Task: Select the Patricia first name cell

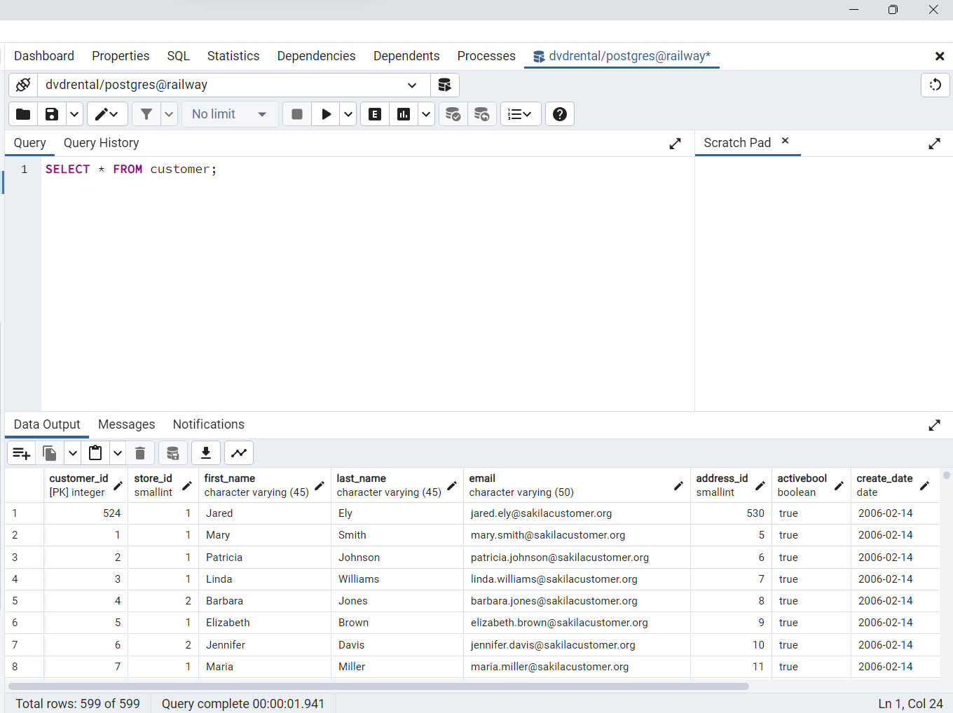Action: click(x=264, y=558)
